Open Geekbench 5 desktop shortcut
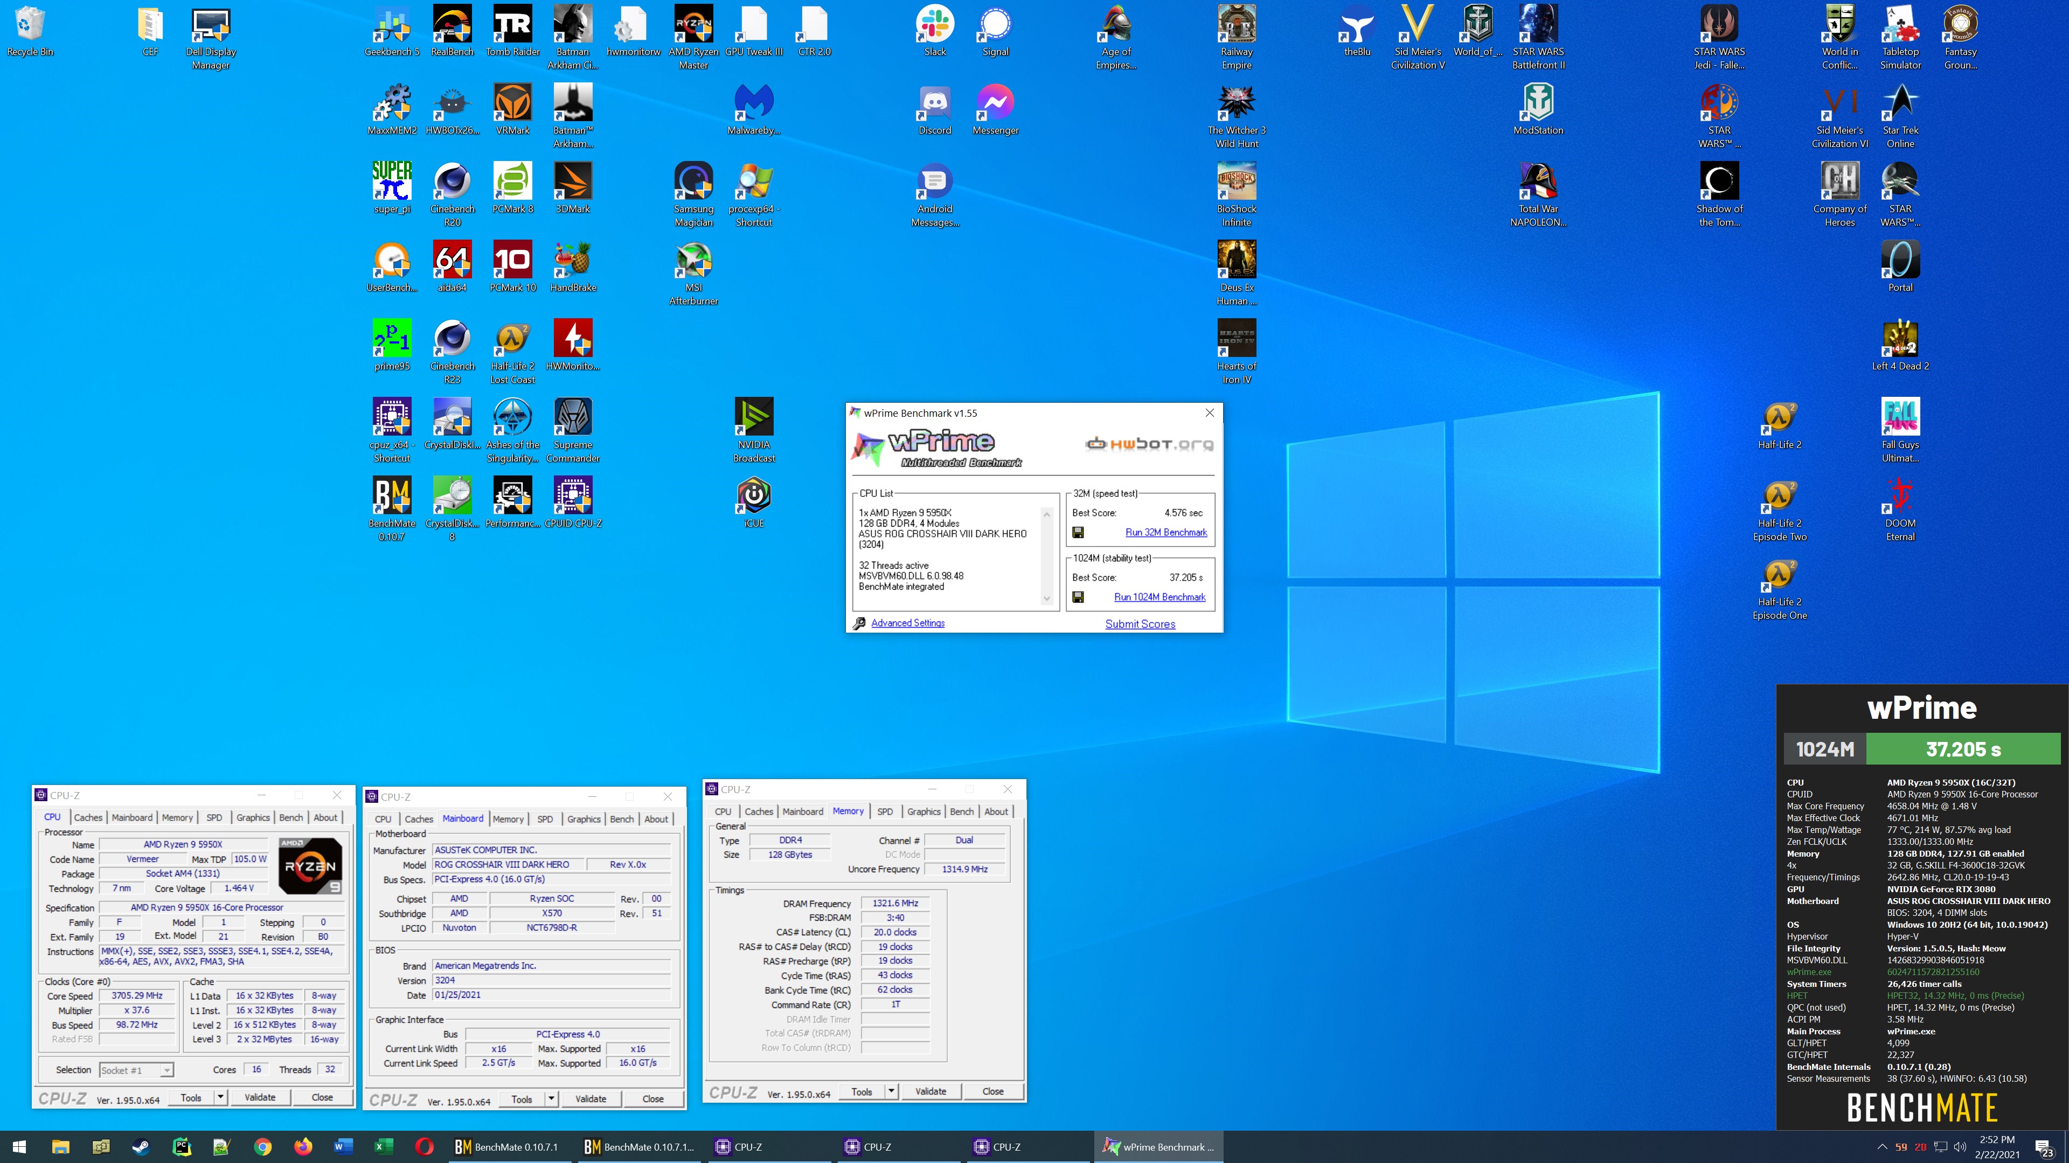Screen dimensions: 2069x1163 point(392,31)
